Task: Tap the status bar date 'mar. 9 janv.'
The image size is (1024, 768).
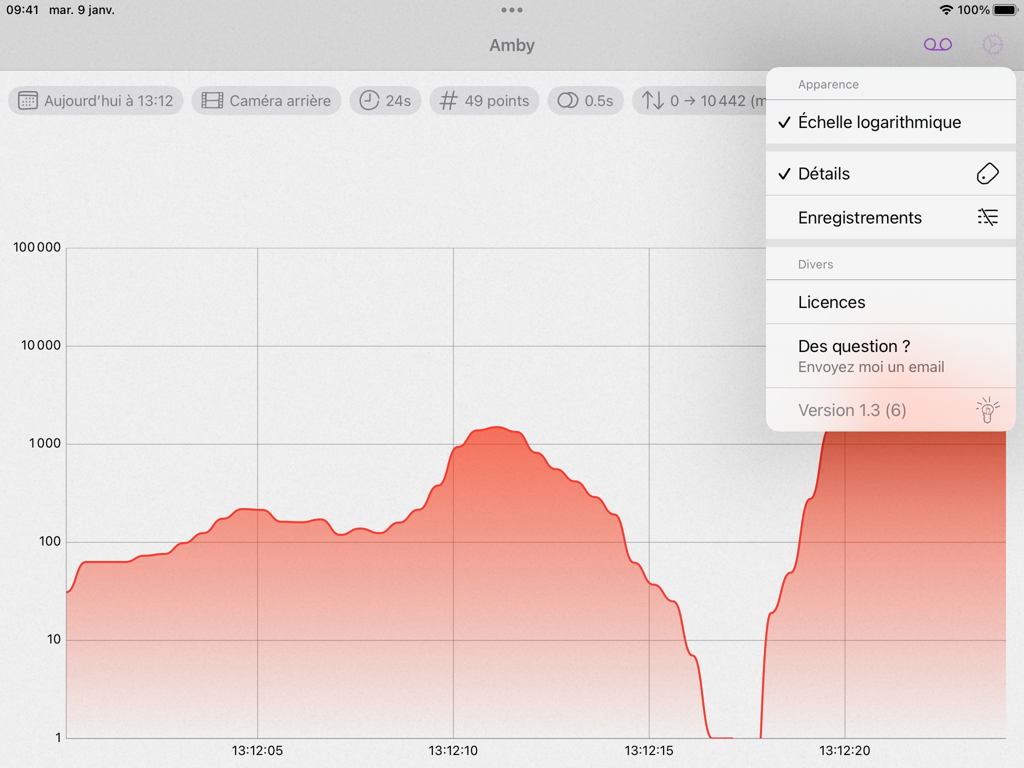Action: (81, 10)
